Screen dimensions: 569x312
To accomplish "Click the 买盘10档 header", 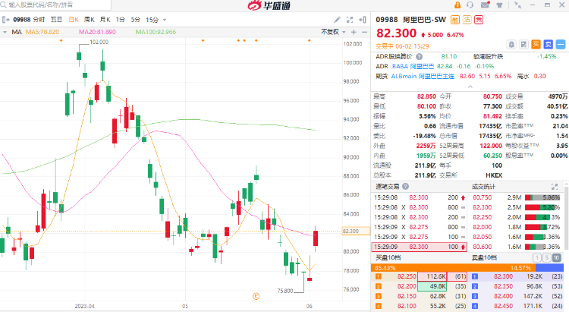I will click(388, 258).
